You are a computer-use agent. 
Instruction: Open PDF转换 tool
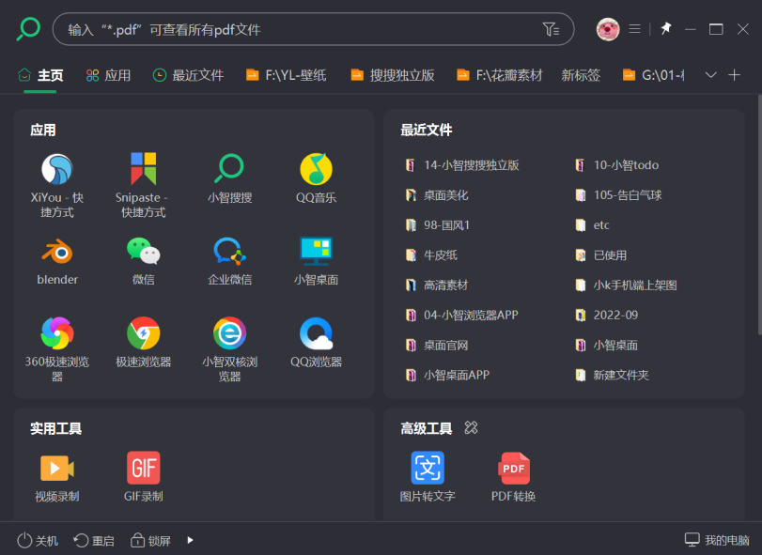coord(513,477)
